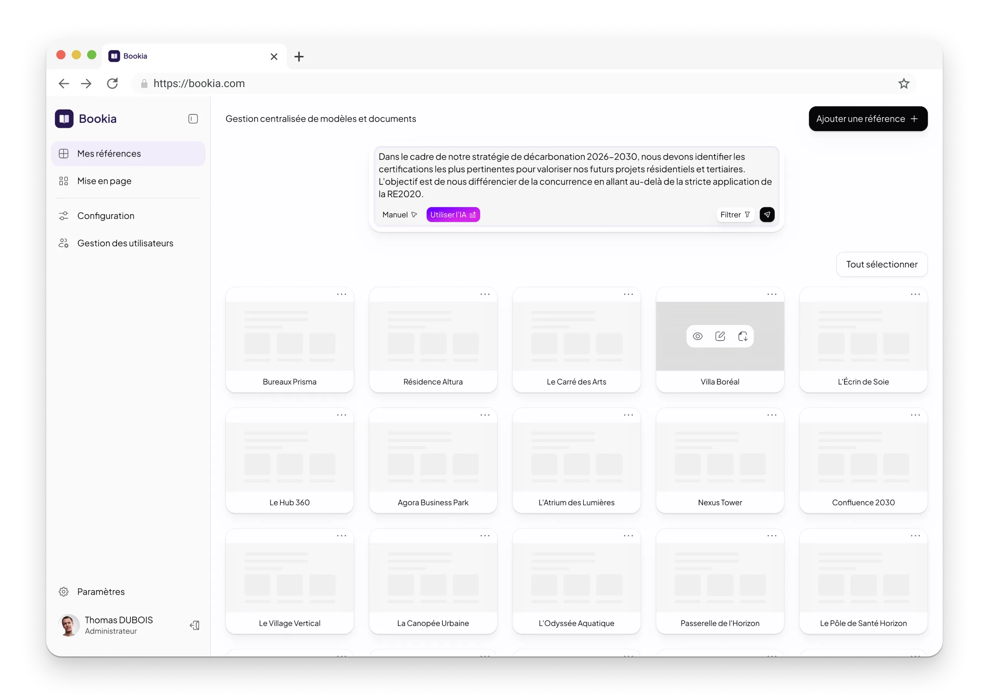Open the Filtrer dropdown

tap(735, 215)
